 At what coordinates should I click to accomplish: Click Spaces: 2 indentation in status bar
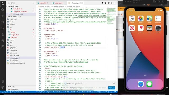(x=50, y=92)
